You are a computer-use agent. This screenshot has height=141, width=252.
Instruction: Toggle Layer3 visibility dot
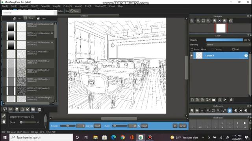pos(191,56)
